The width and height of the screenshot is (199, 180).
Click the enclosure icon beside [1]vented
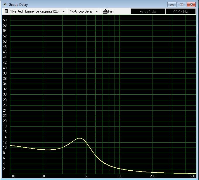[x=6, y=11]
